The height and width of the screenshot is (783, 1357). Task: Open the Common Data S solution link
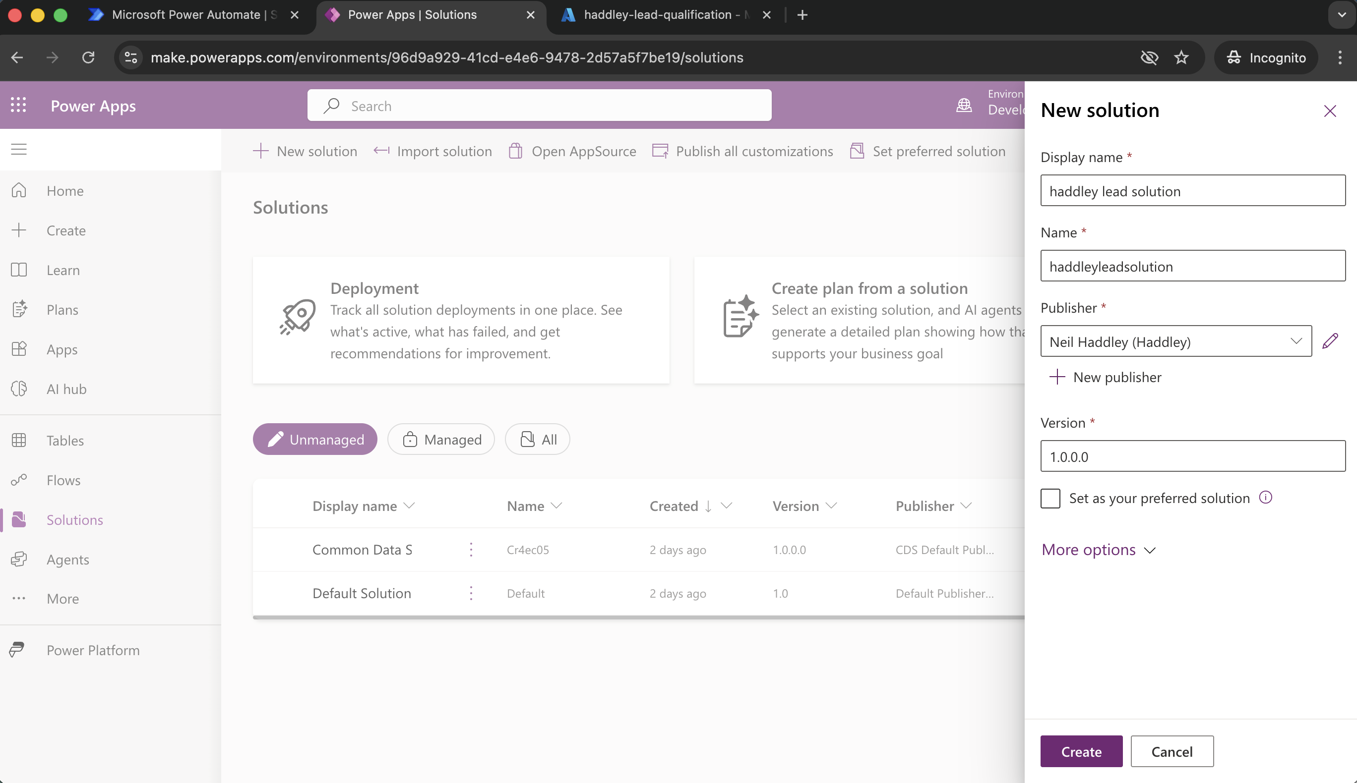[x=362, y=550]
